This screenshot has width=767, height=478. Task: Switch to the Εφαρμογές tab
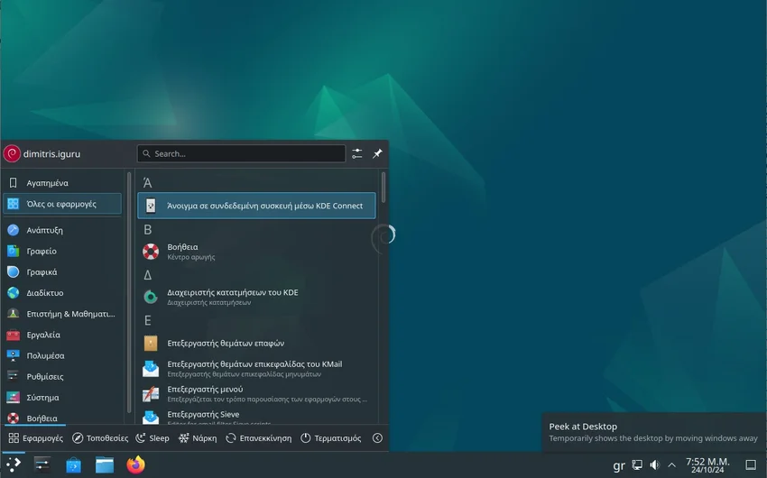click(36, 438)
